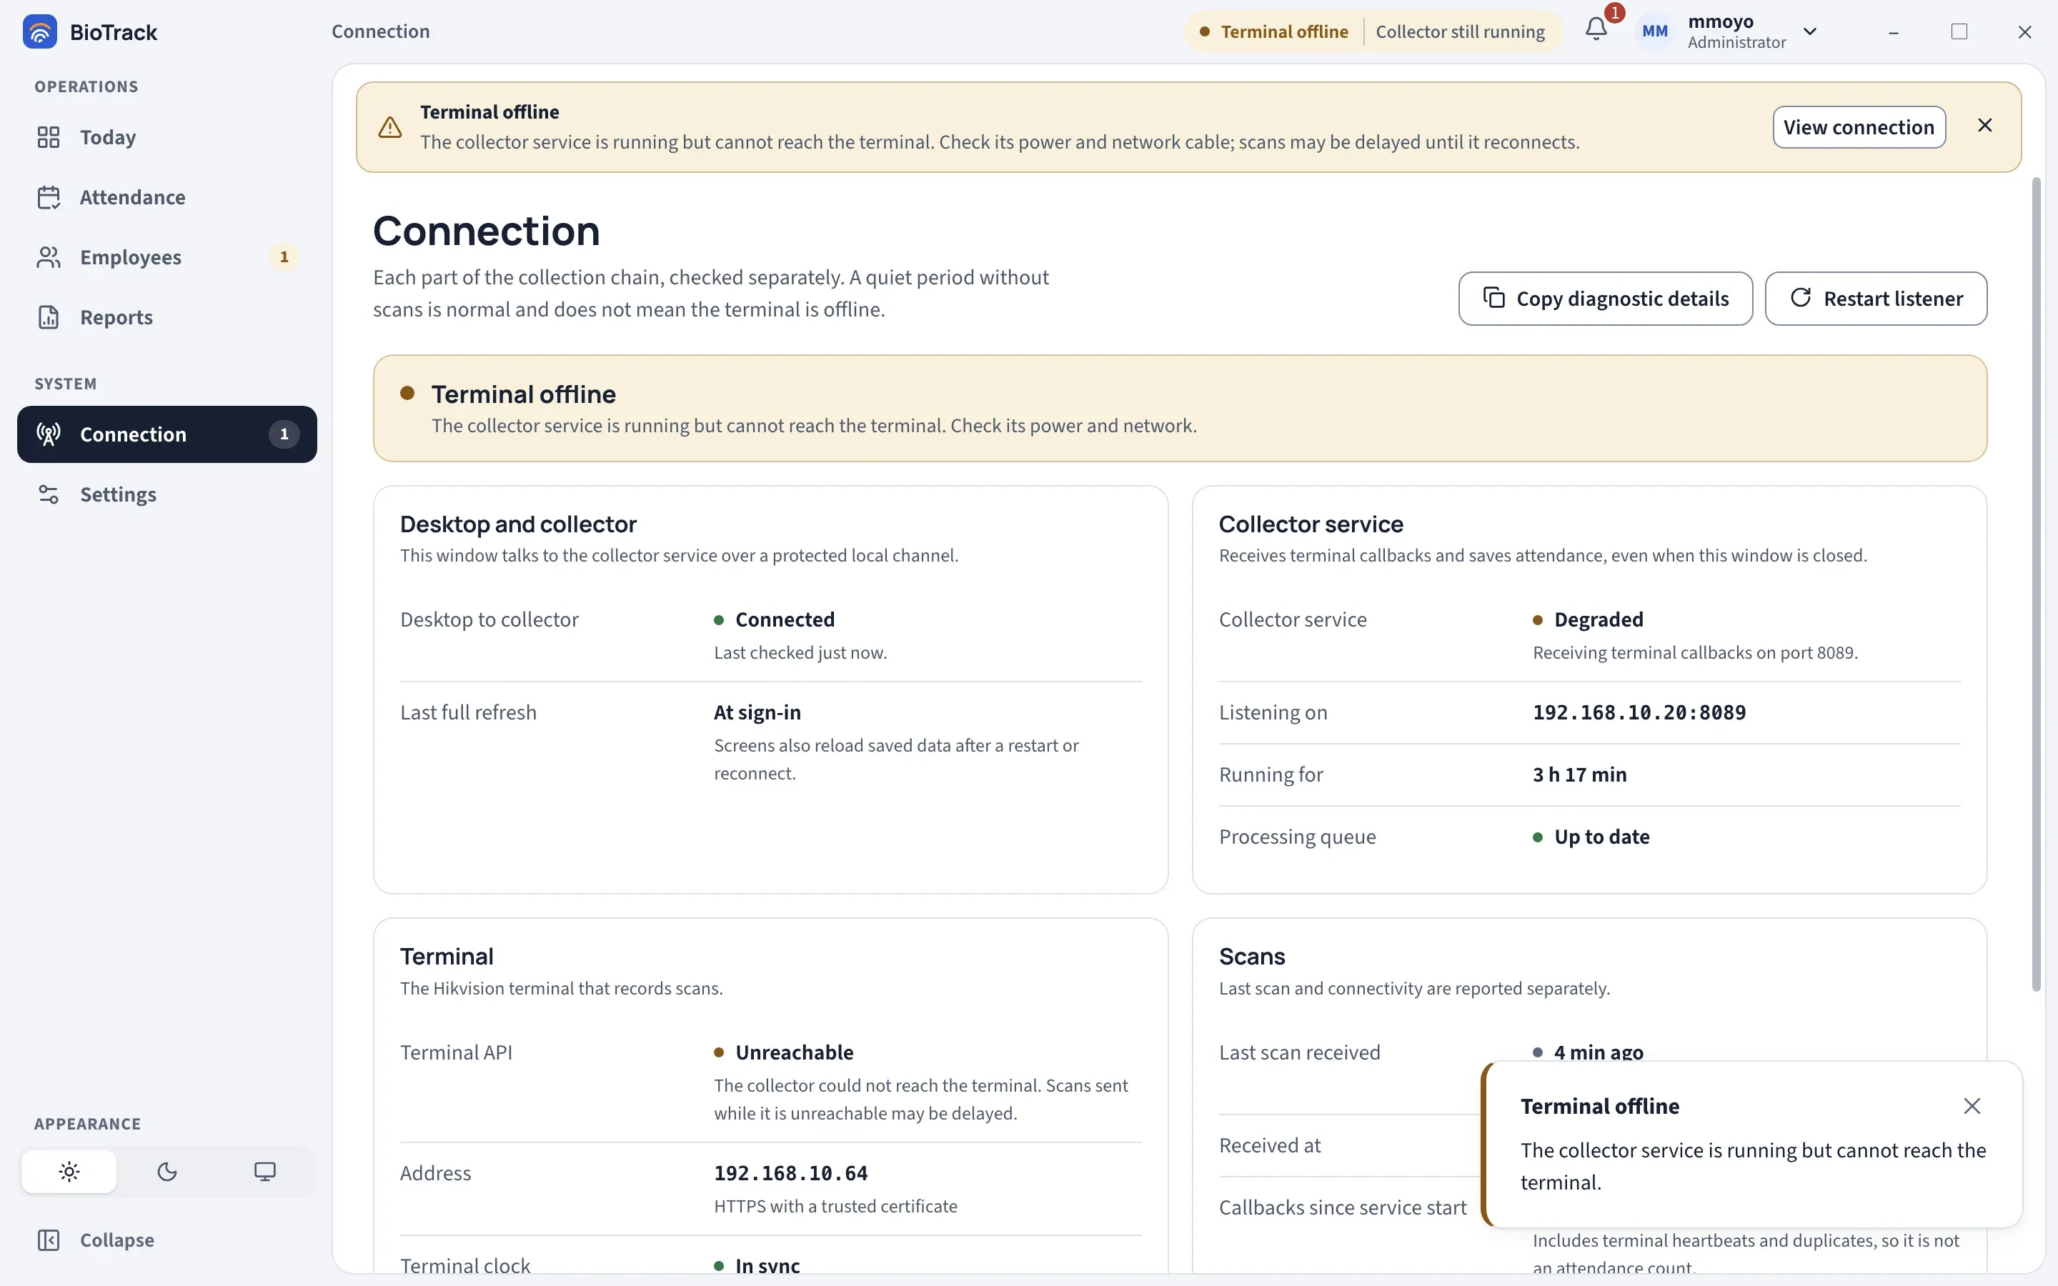Click the MM user avatar
2058x1286 pixels.
(1655, 31)
